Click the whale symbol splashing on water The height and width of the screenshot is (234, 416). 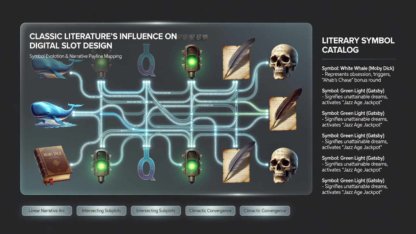56,114
